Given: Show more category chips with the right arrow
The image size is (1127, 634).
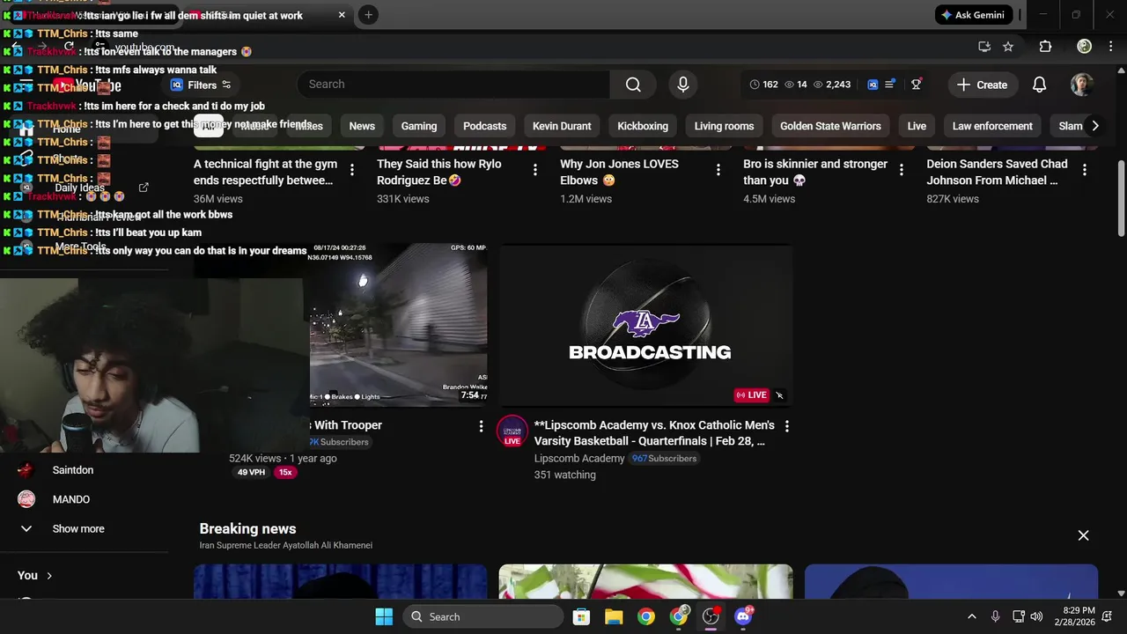Looking at the screenshot, I should pyautogui.click(x=1094, y=126).
